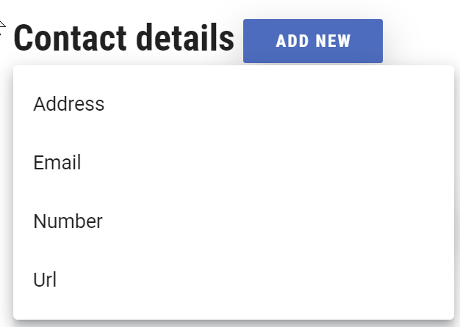
Task: Click the last item in the open menu
Action: tap(45, 280)
